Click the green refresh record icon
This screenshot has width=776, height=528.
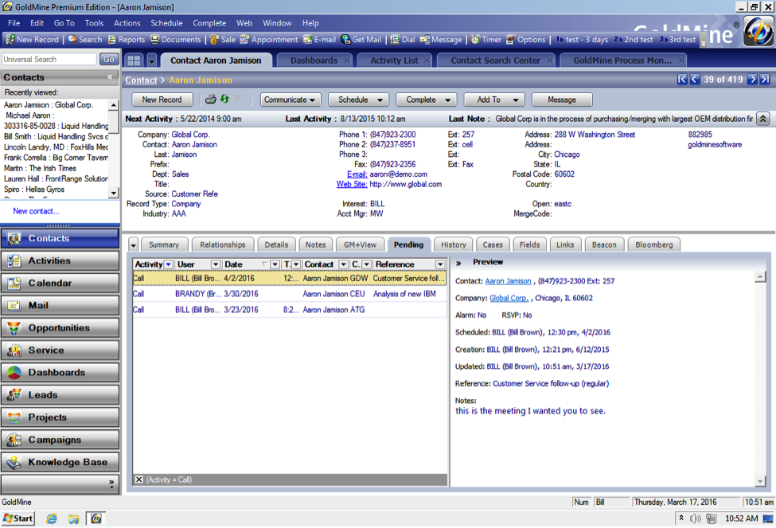click(x=224, y=100)
